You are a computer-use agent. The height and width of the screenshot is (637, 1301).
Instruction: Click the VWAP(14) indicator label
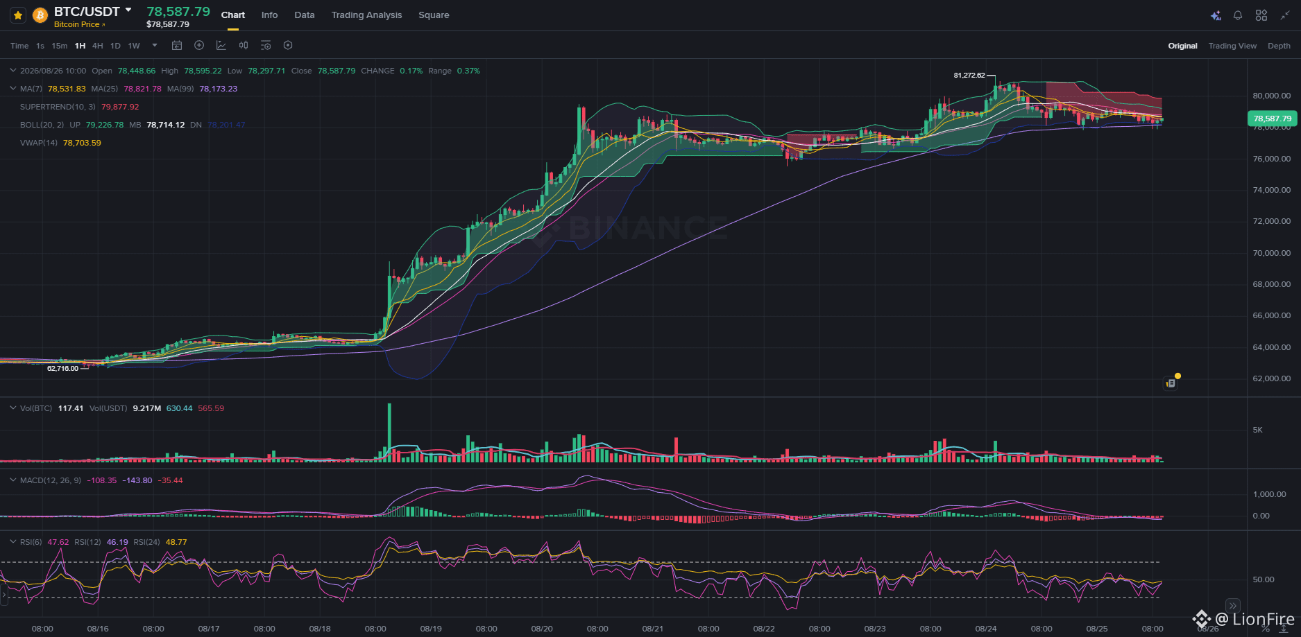point(39,143)
